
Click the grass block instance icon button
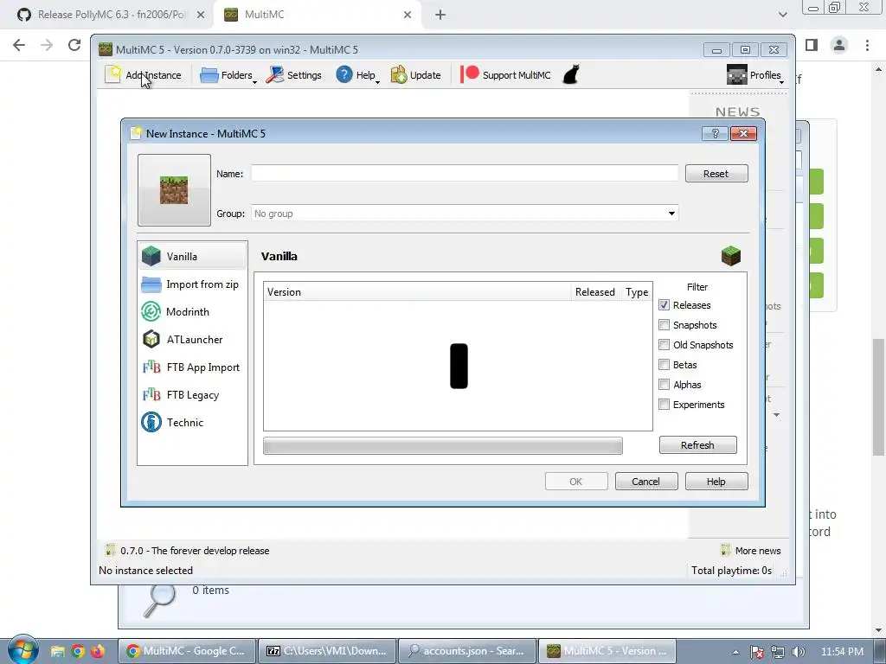pyautogui.click(x=174, y=190)
